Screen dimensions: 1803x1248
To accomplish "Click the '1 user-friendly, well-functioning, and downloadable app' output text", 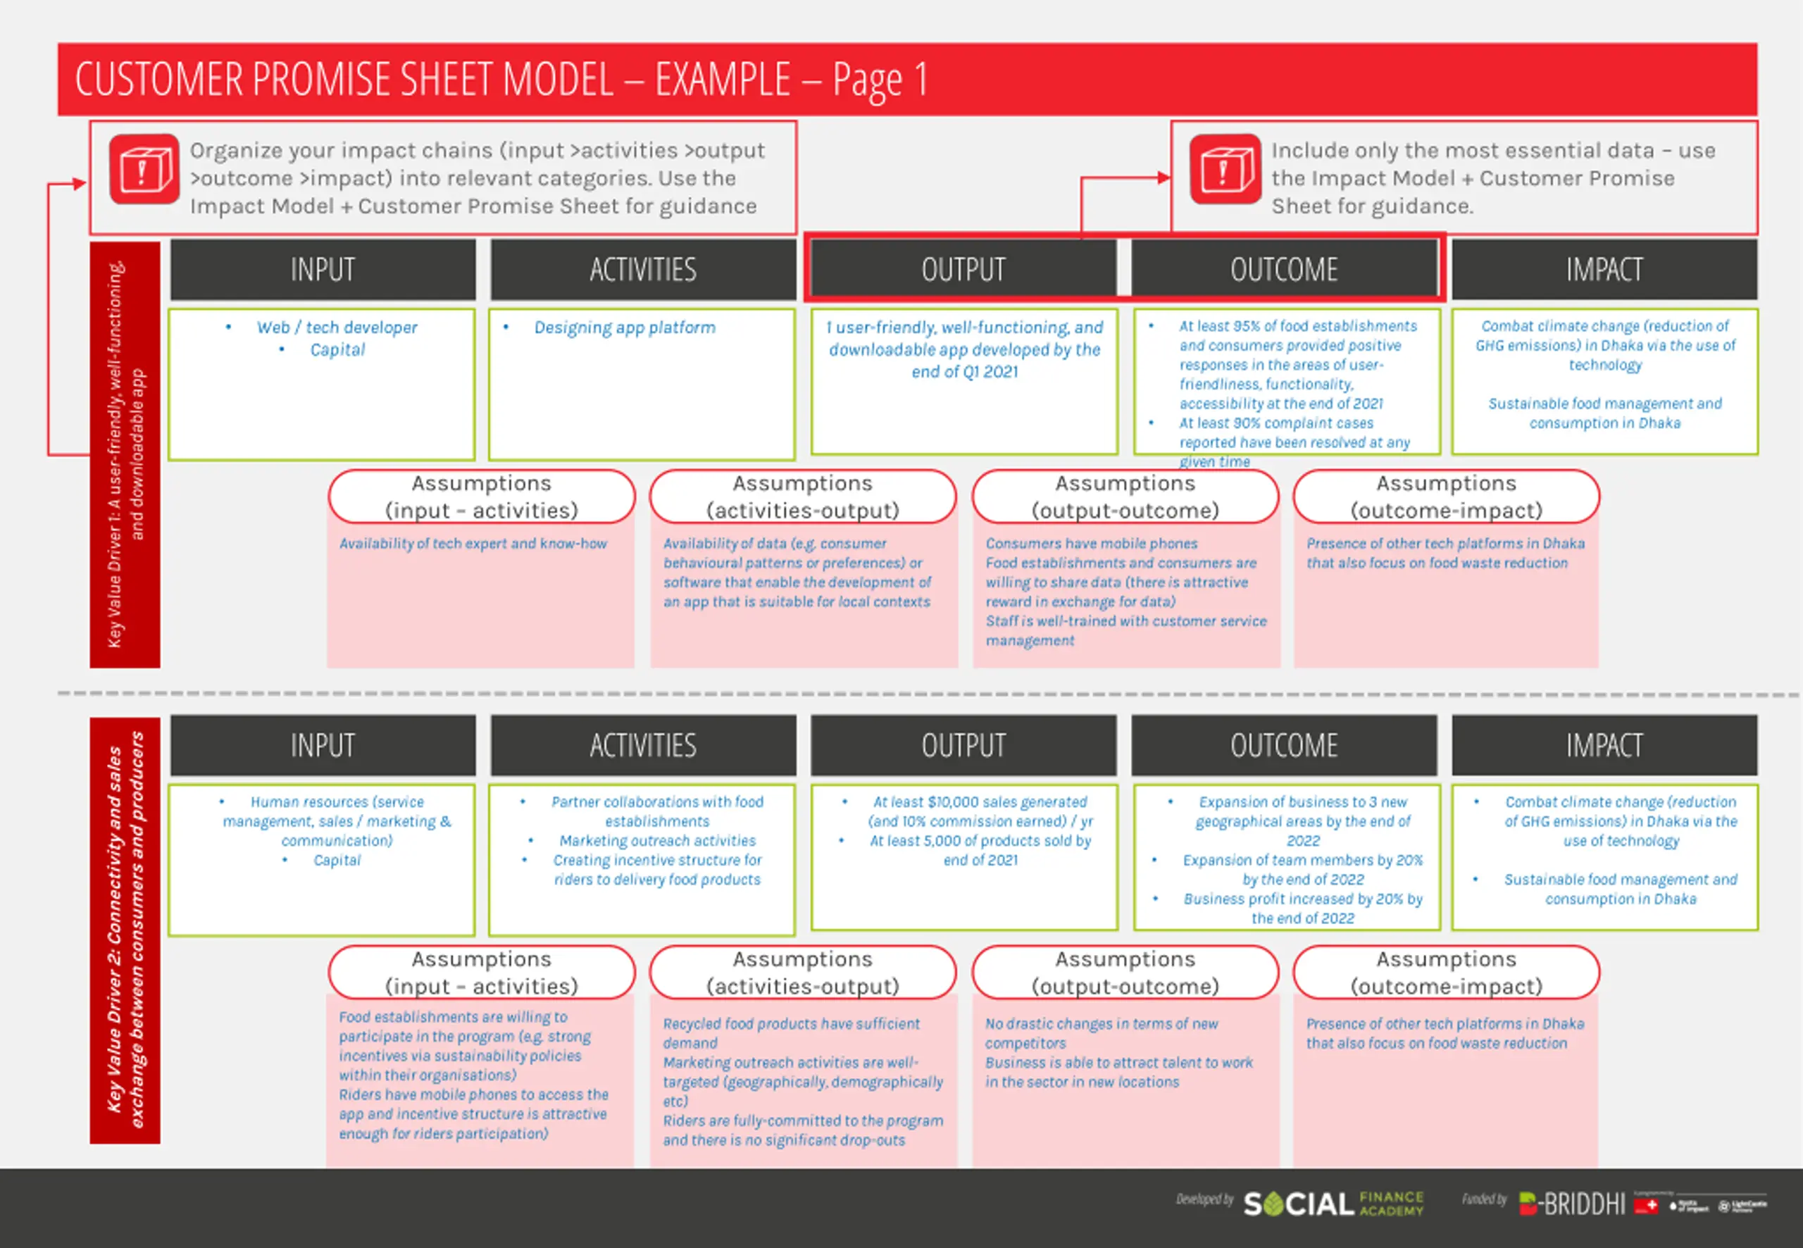I will (x=965, y=349).
